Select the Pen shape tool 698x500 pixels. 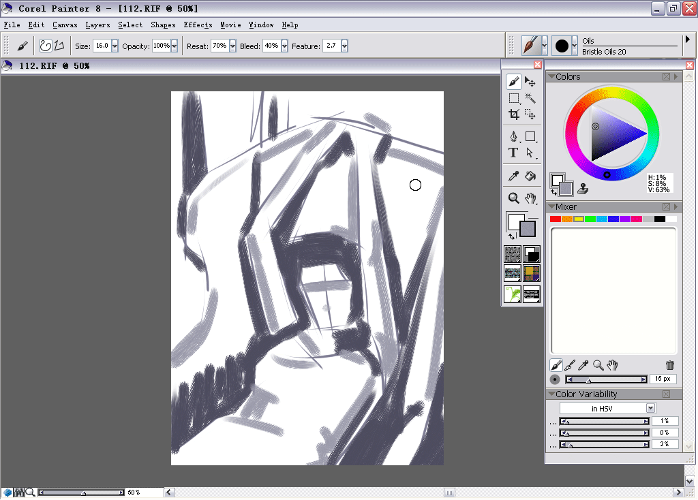513,136
